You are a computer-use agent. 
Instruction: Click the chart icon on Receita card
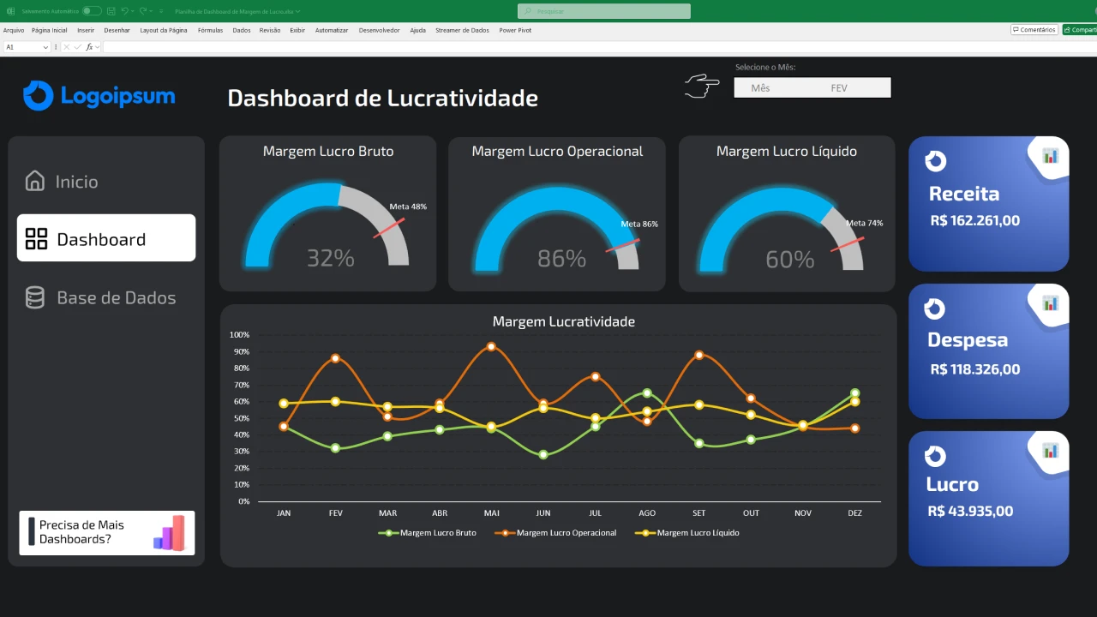click(x=1050, y=155)
